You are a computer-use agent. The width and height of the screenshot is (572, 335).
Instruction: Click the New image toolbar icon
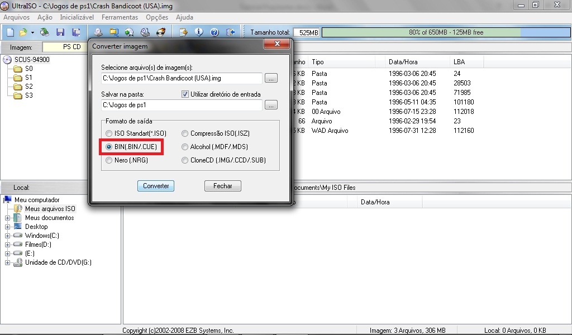click(x=9, y=32)
